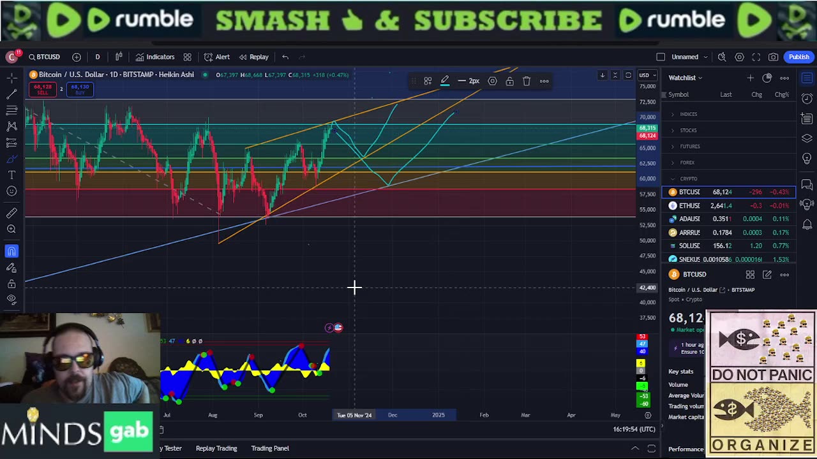Open watchlist advanced view pie icon
The width and height of the screenshot is (817, 459).
[767, 78]
